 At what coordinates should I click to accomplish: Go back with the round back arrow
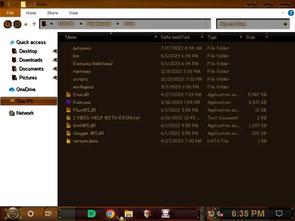8,24
